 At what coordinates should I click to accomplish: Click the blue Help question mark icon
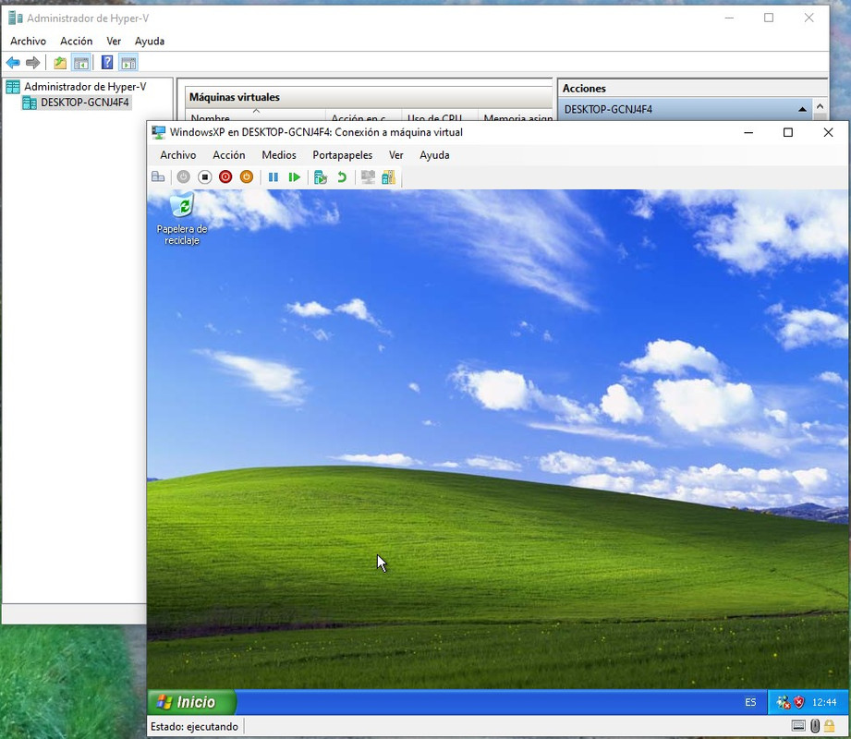pyautogui.click(x=107, y=63)
